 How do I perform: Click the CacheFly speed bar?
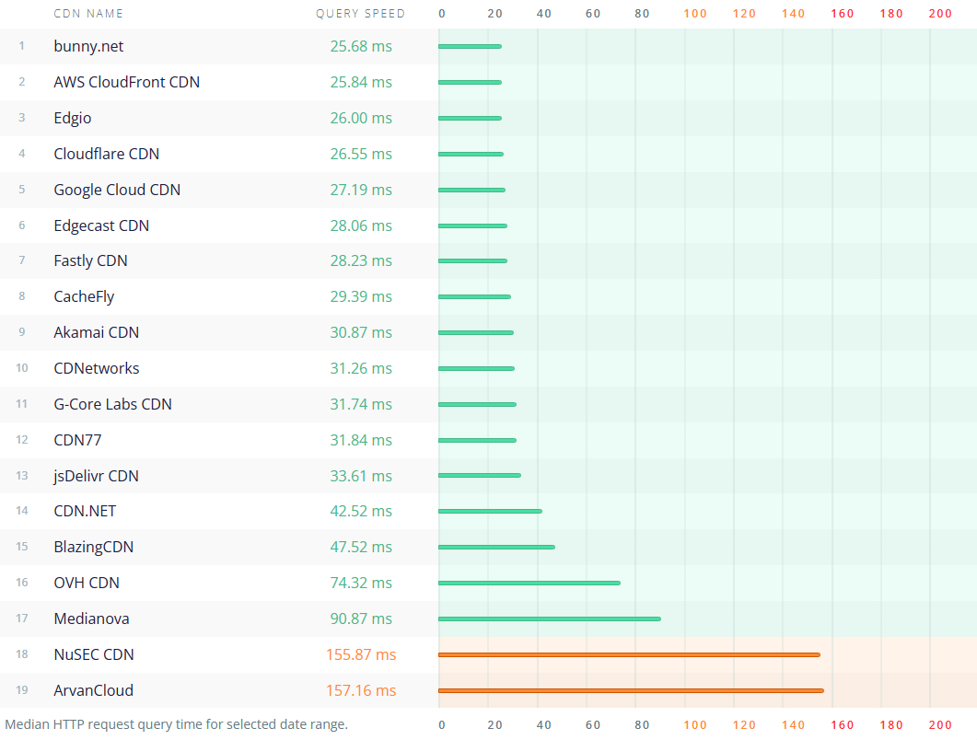coord(475,296)
